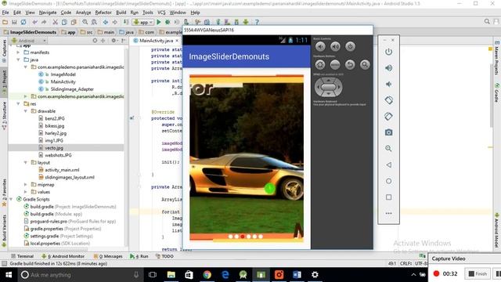501x282 pixels.
Task: Take emulator screenshot with camera icon
Action: click(388, 132)
